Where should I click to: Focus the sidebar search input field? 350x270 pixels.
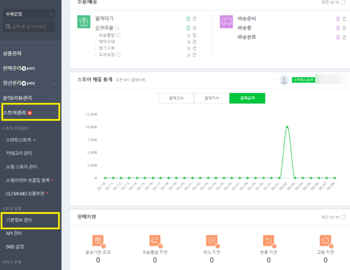pyautogui.click(x=29, y=26)
